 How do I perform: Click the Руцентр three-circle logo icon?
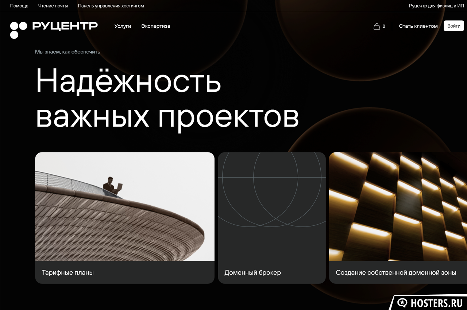click(18, 30)
